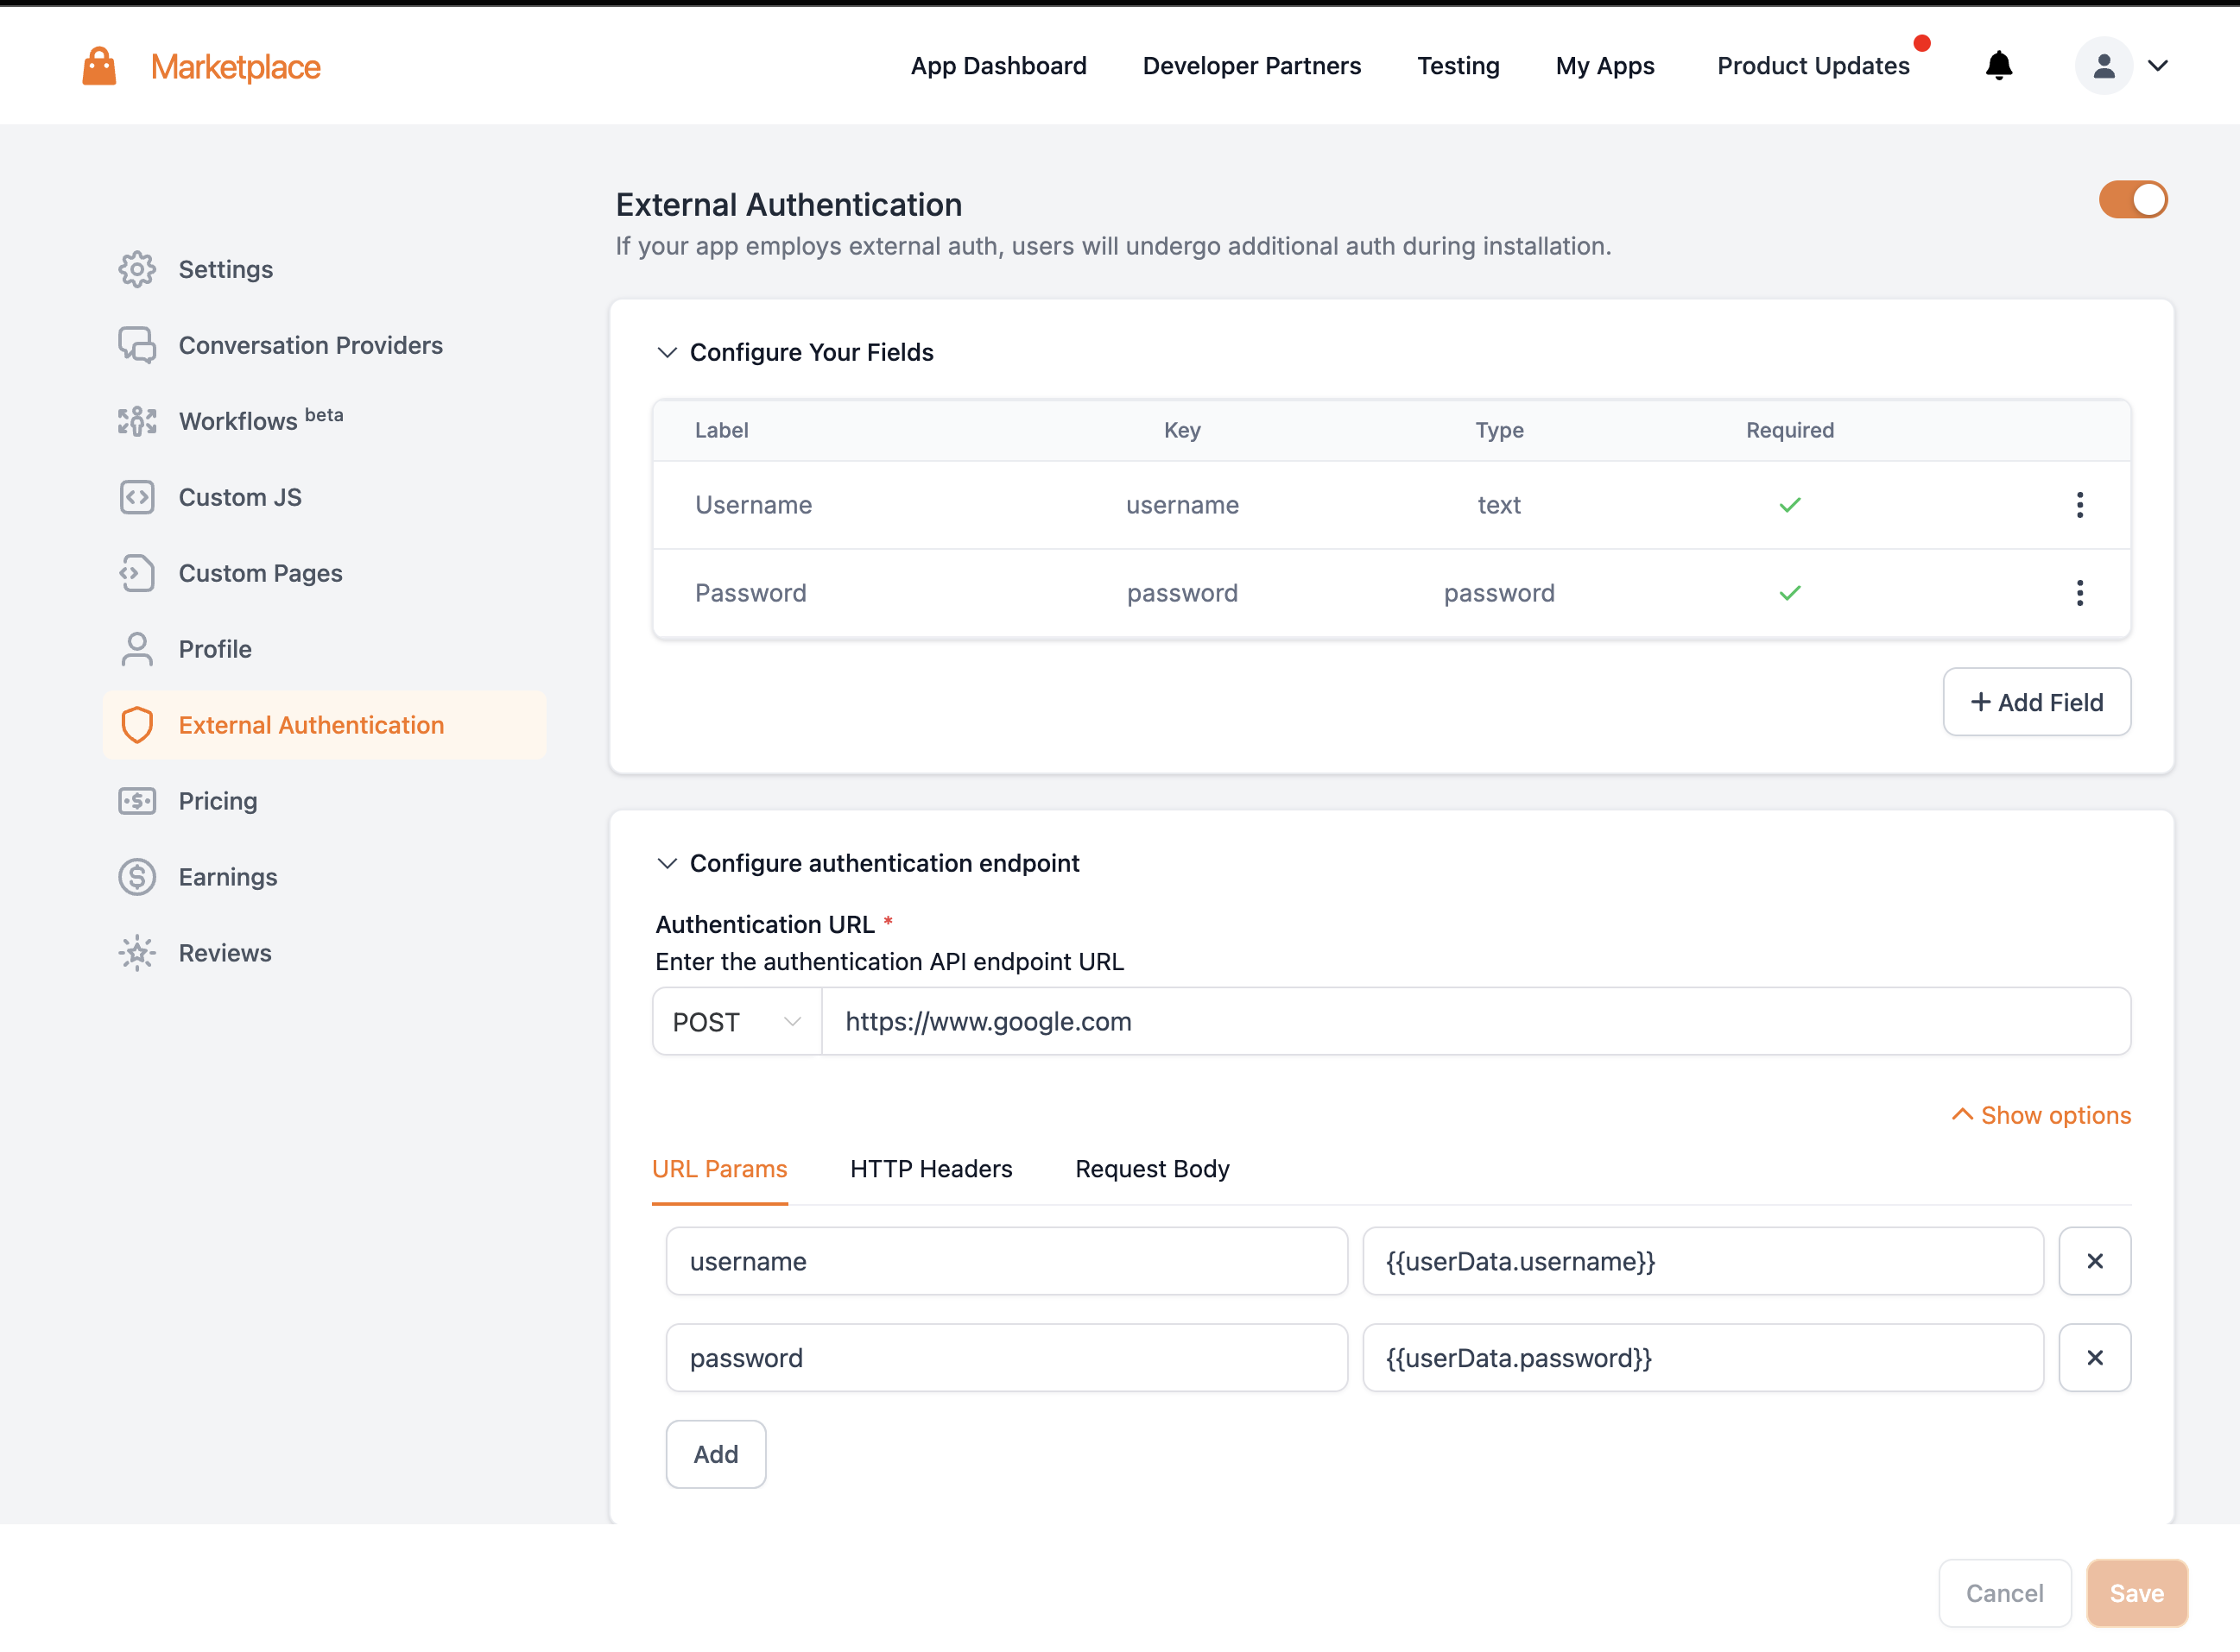Select External Authentication in the sidebar

click(324, 725)
